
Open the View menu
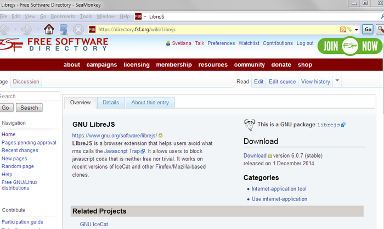point(30,16)
